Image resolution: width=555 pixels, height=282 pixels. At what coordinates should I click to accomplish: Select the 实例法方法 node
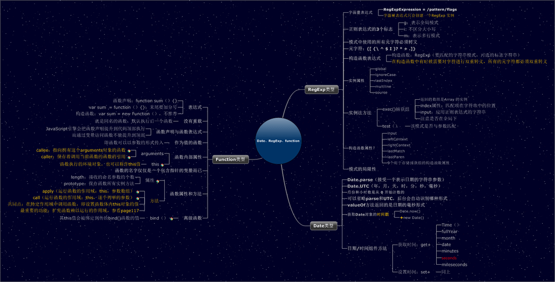[x=360, y=112]
